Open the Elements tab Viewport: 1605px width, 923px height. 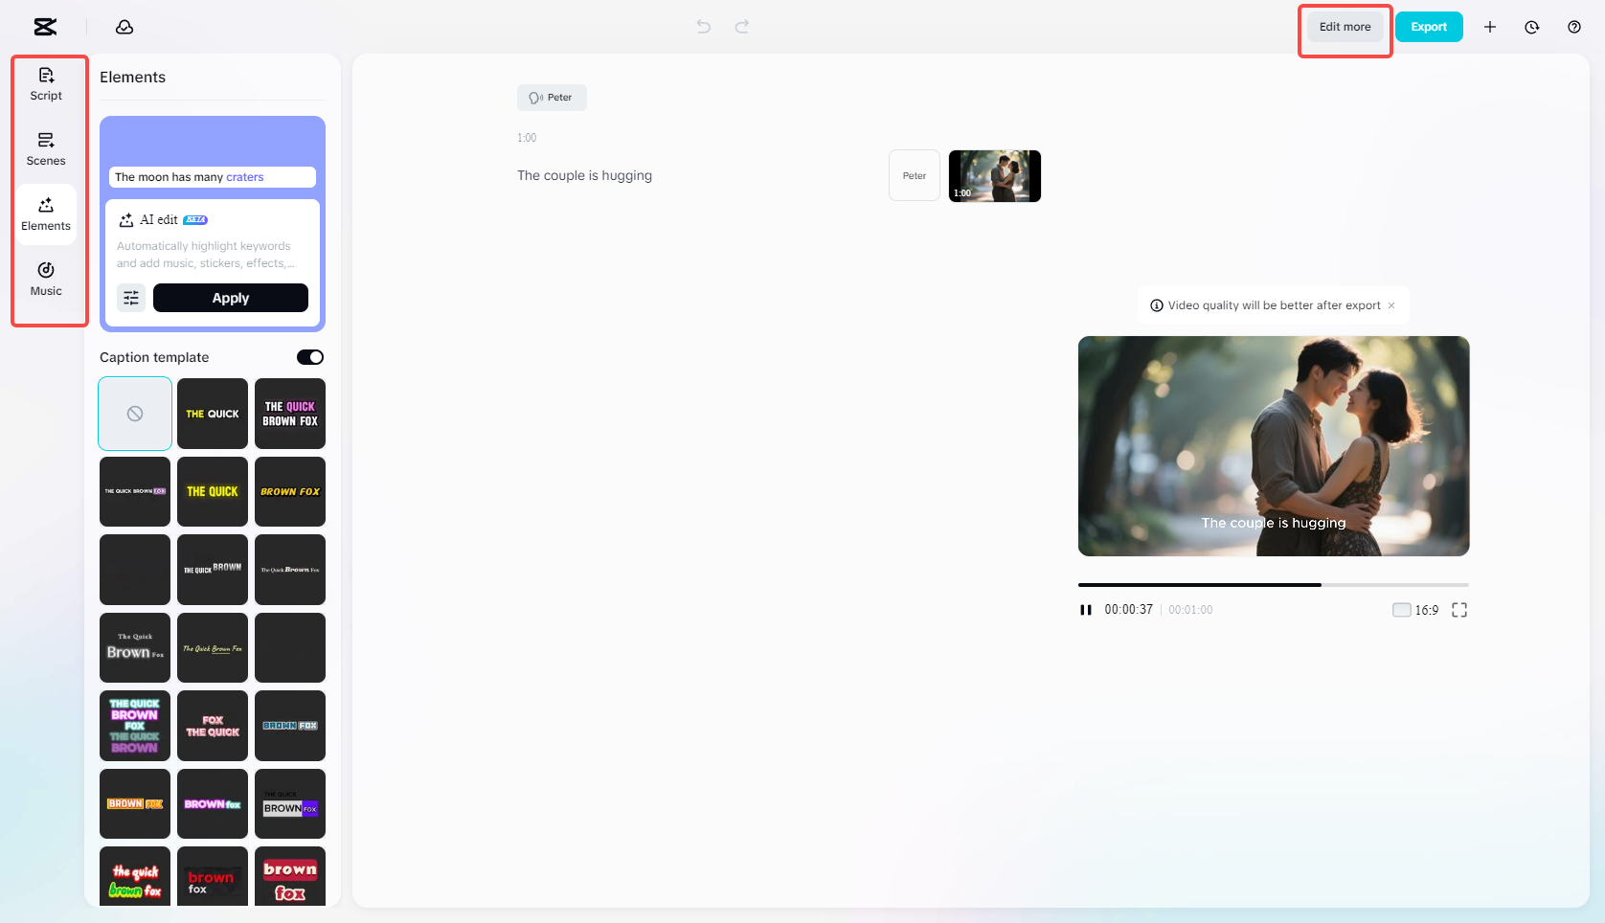coord(46,214)
